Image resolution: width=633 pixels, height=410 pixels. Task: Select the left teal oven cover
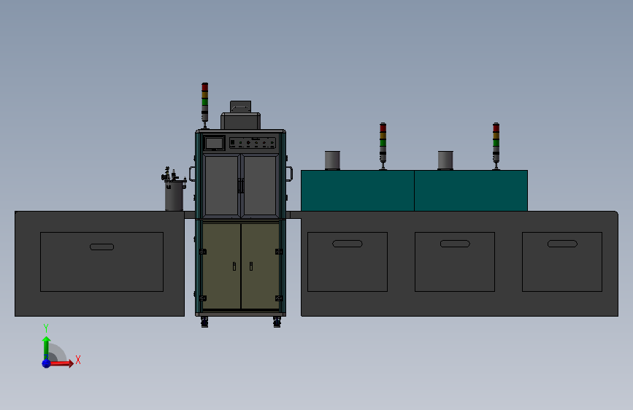coord(358,190)
